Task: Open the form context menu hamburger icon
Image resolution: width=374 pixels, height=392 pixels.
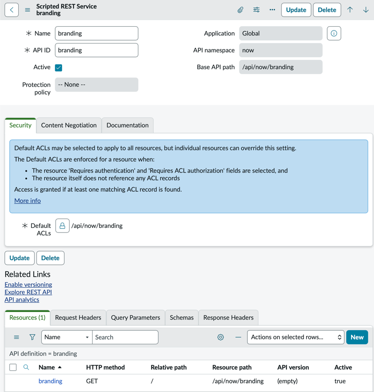Action: 28,10
